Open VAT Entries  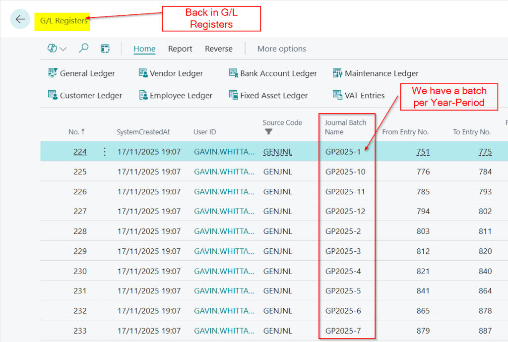point(359,96)
